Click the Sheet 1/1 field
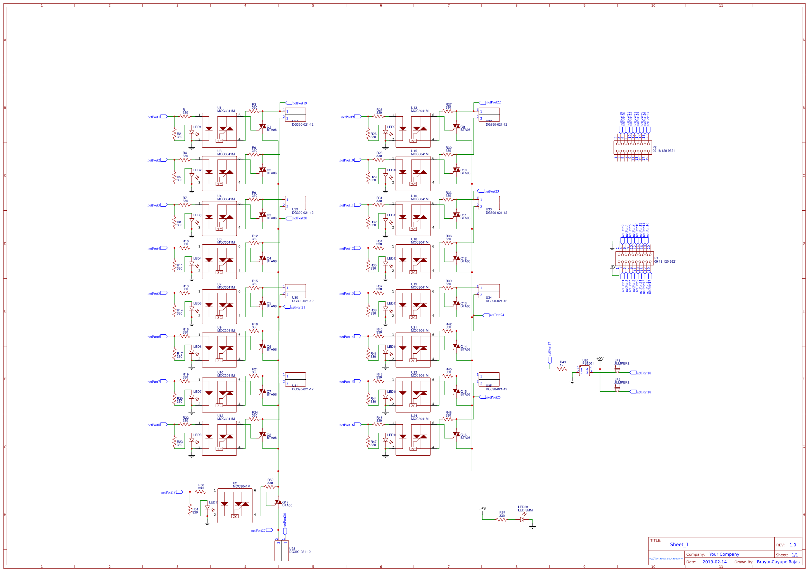Screen dimensions: 809x572 [795, 555]
